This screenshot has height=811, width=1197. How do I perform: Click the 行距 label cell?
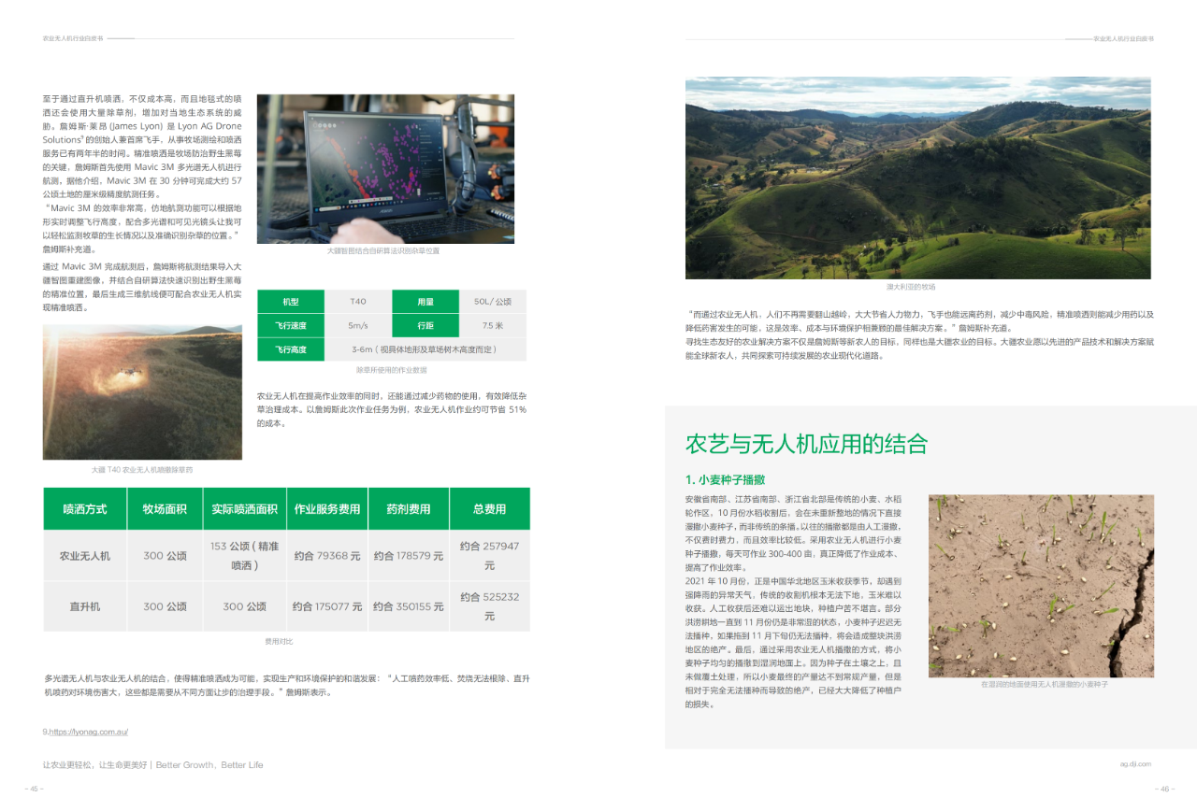click(425, 326)
